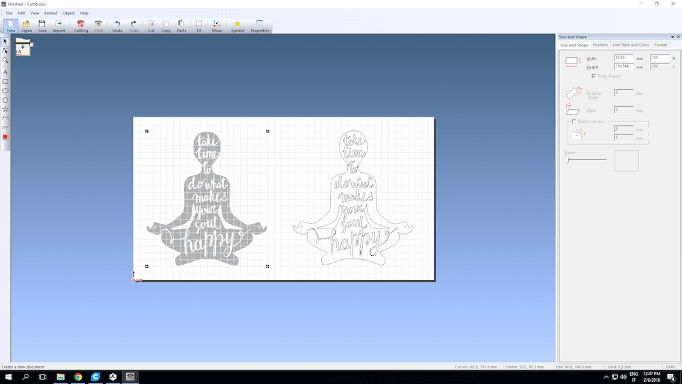Click the Paste toolbar icon
Screen dimensions: 682x384
(181, 26)
